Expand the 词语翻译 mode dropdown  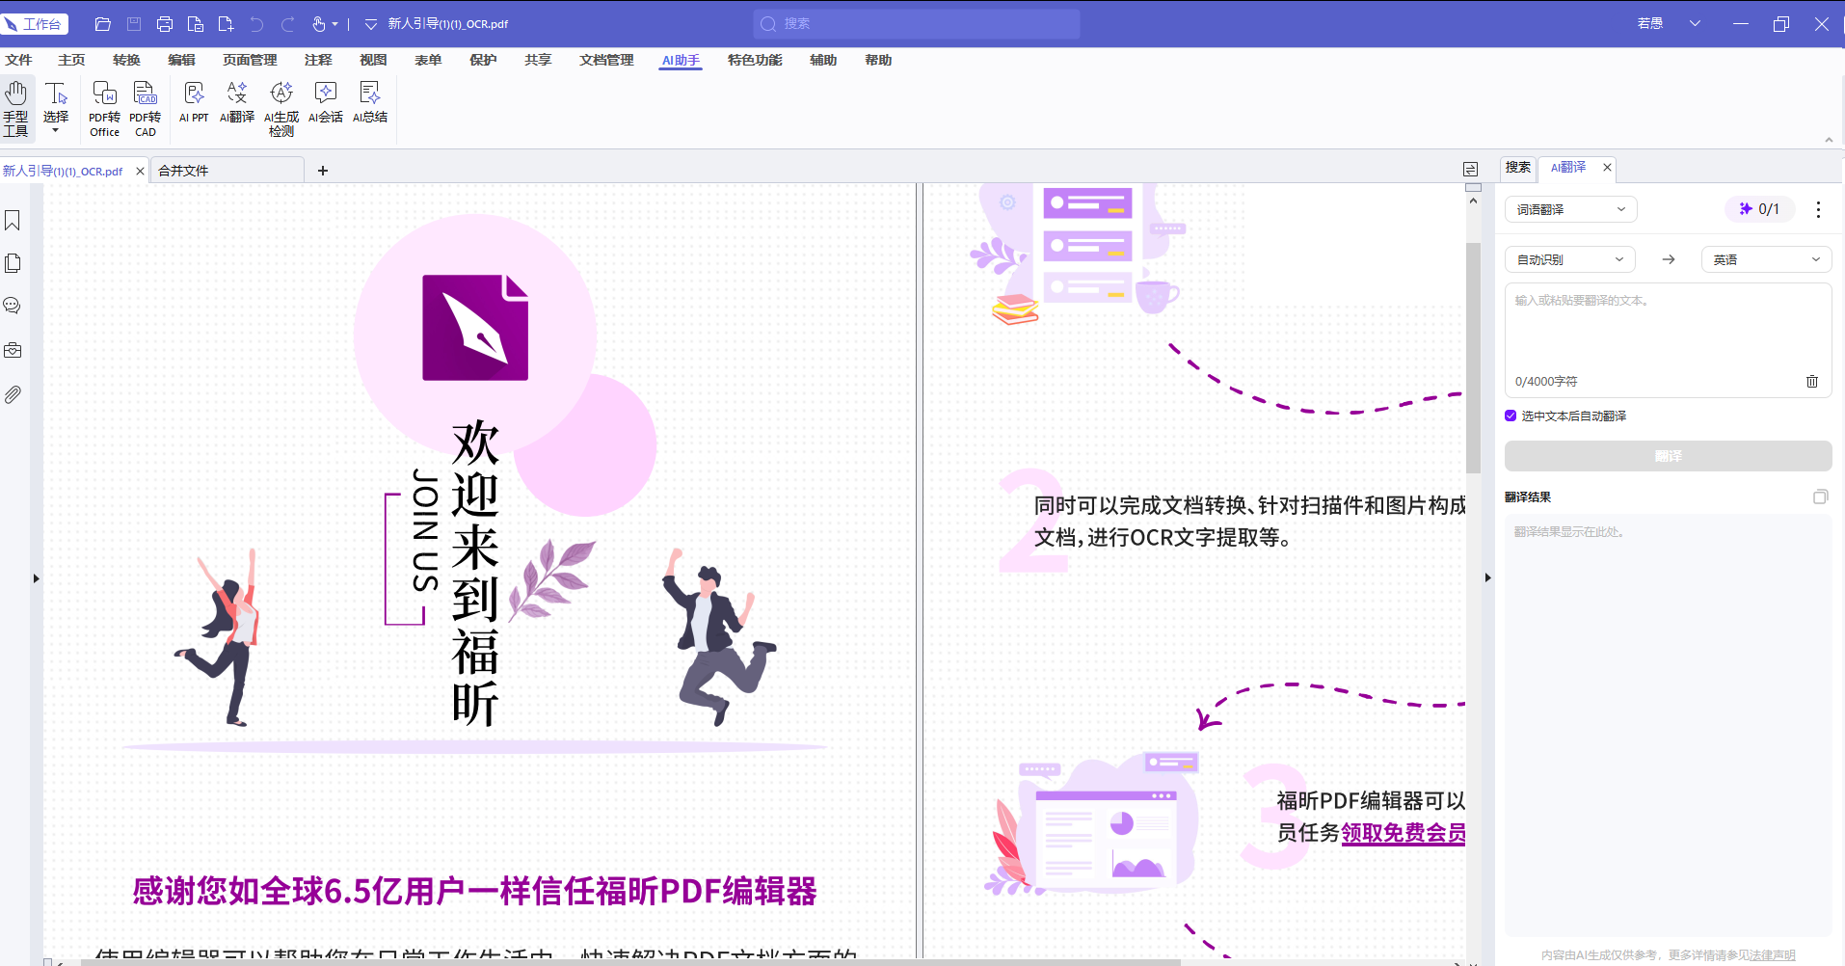click(x=1571, y=209)
